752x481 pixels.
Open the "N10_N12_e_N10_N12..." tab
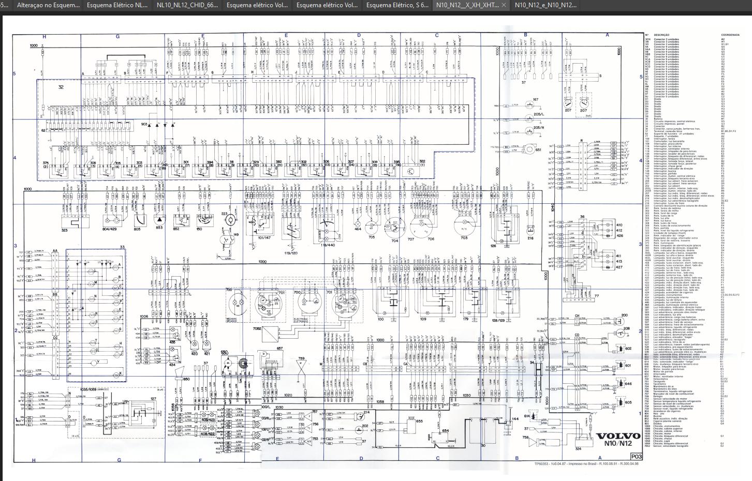[x=545, y=5]
